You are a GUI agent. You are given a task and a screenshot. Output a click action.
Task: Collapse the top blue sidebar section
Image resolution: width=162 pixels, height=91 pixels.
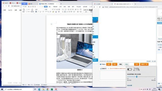pos(97,18)
